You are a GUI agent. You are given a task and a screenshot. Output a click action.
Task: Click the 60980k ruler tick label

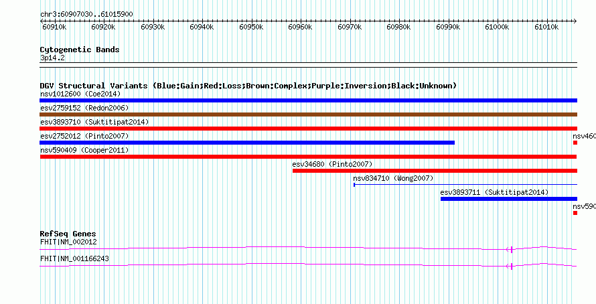[x=398, y=27]
